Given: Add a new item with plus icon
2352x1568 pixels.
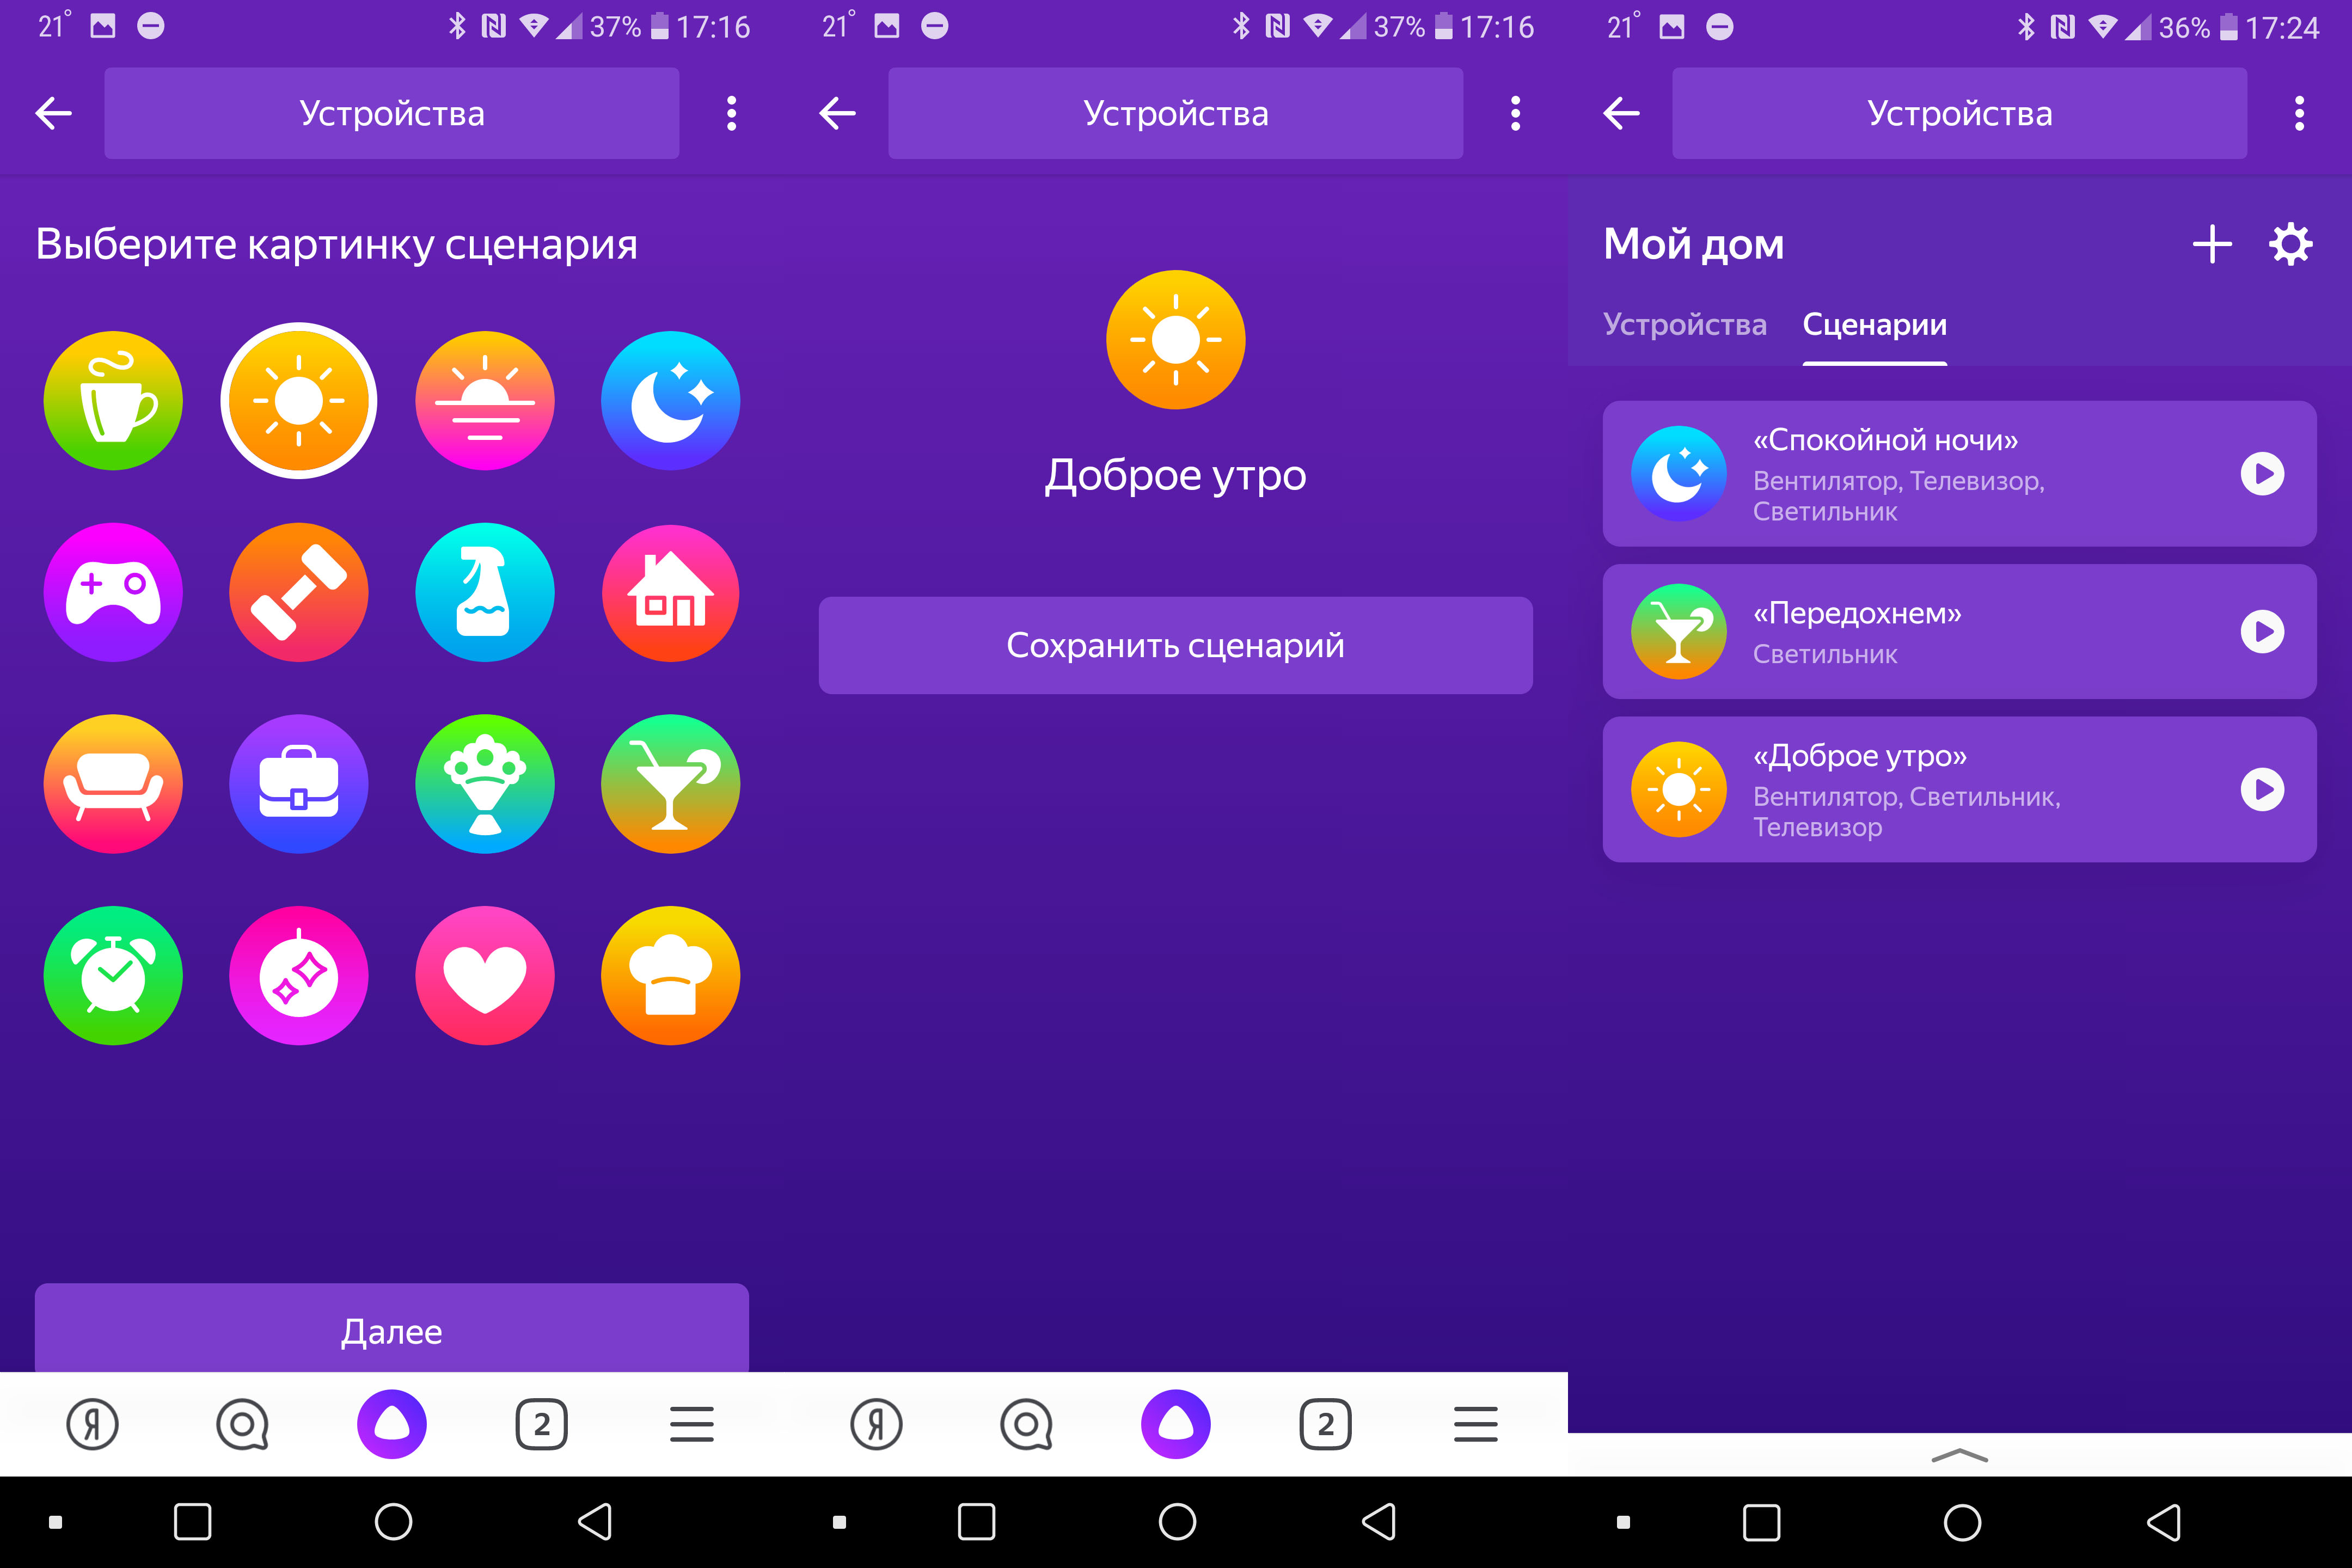Looking at the screenshot, I should point(2212,244).
